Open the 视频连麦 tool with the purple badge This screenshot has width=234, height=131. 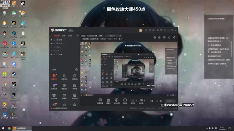pyautogui.click(x=54, y=86)
